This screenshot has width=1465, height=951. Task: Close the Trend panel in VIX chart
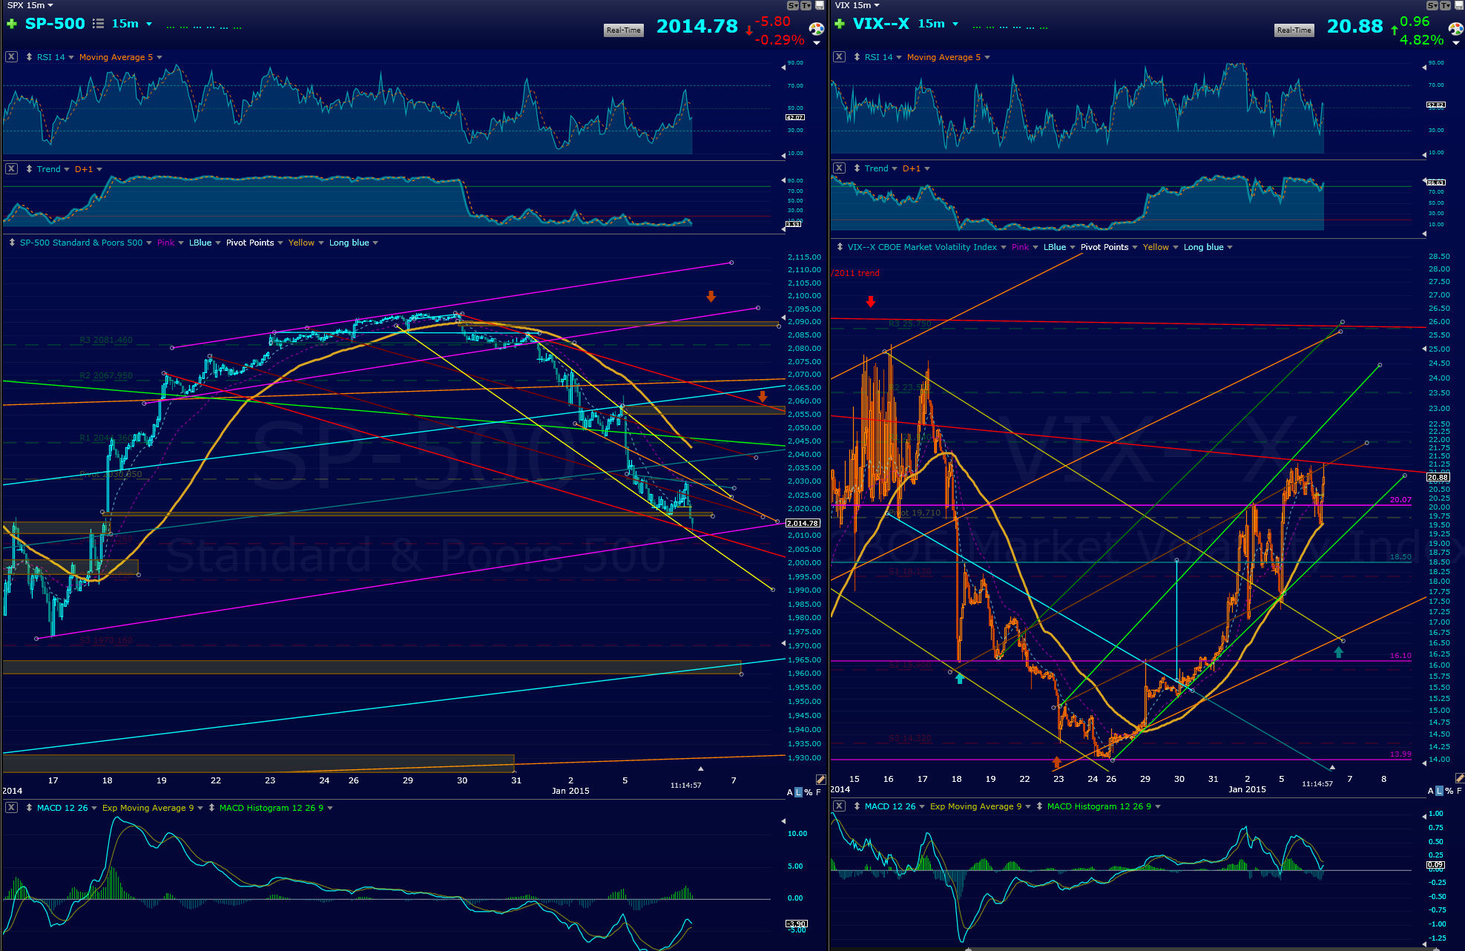[839, 168]
